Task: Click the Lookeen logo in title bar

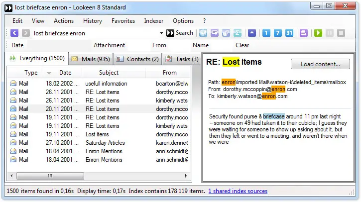Action: point(8,8)
